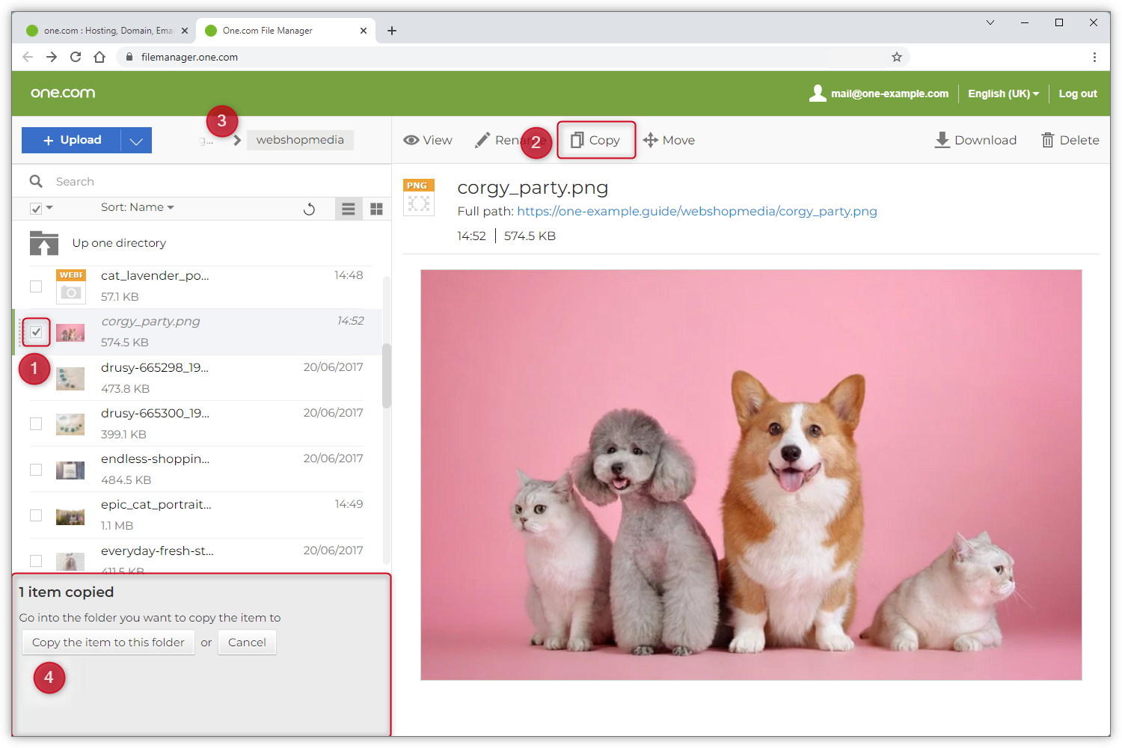Refresh the file list
Image resolution: width=1122 pixels, height=748 pixels.
[x=309, y=209]
